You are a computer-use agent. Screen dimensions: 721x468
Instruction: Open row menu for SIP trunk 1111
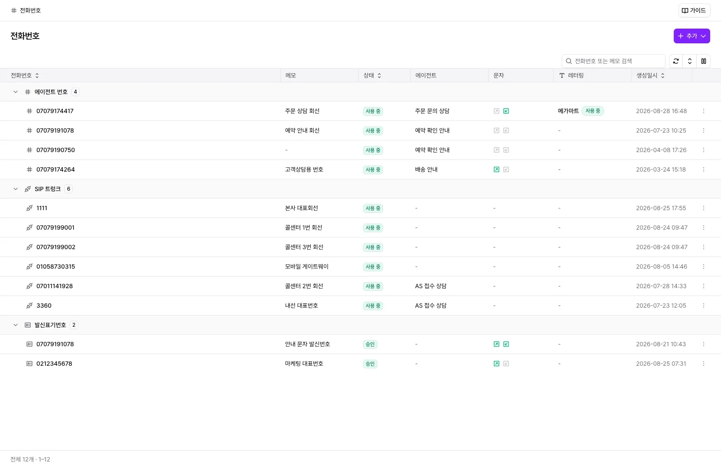[x=704, y=208]
